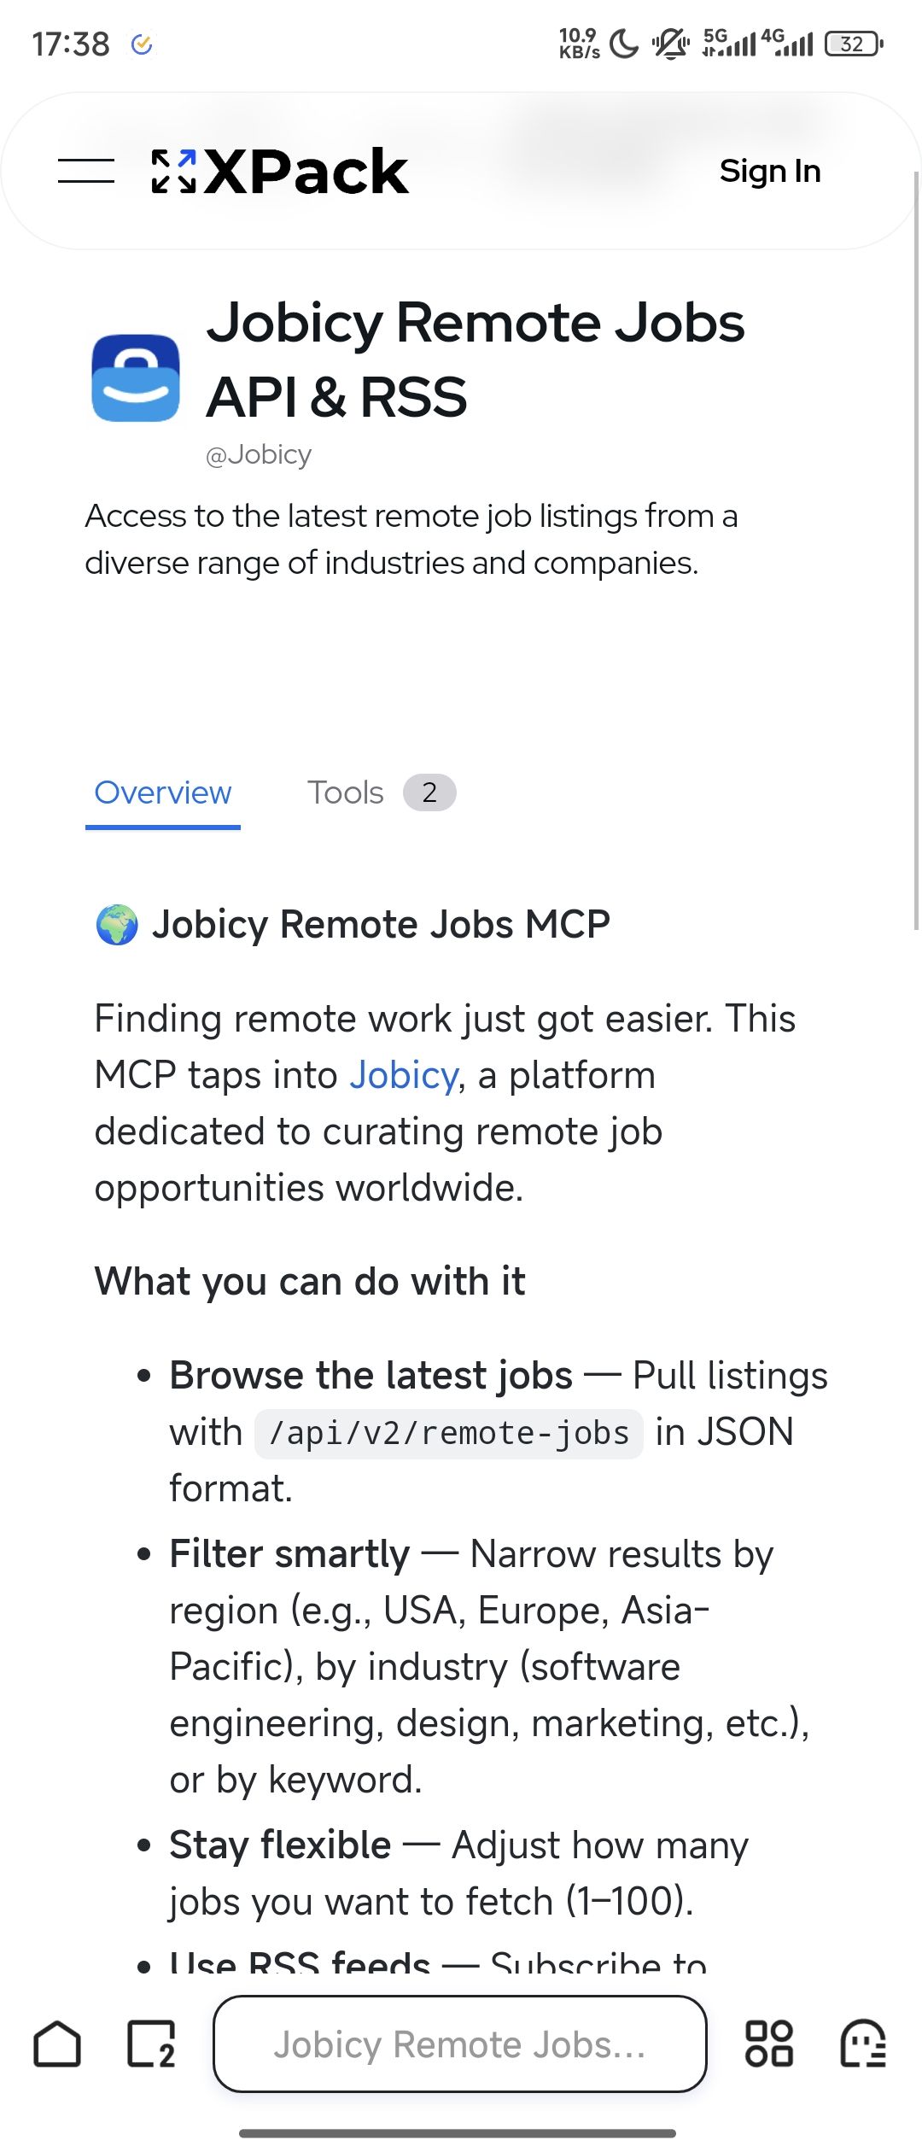Tap the globe emoji heading icon
The image size is (922, 2152).
pyautogui.click(x=117, y=925)
